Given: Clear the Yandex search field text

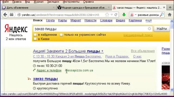Looking at the screenshot, I should (150, 29).
